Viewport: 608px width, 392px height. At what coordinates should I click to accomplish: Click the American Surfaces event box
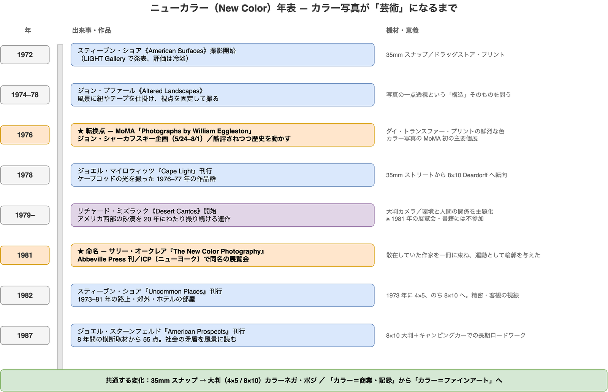point(222,55)
